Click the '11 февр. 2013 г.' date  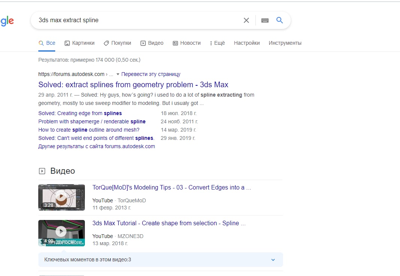[112, 208]
